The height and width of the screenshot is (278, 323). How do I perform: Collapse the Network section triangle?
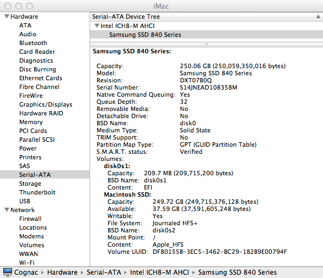tap(7, 209)
